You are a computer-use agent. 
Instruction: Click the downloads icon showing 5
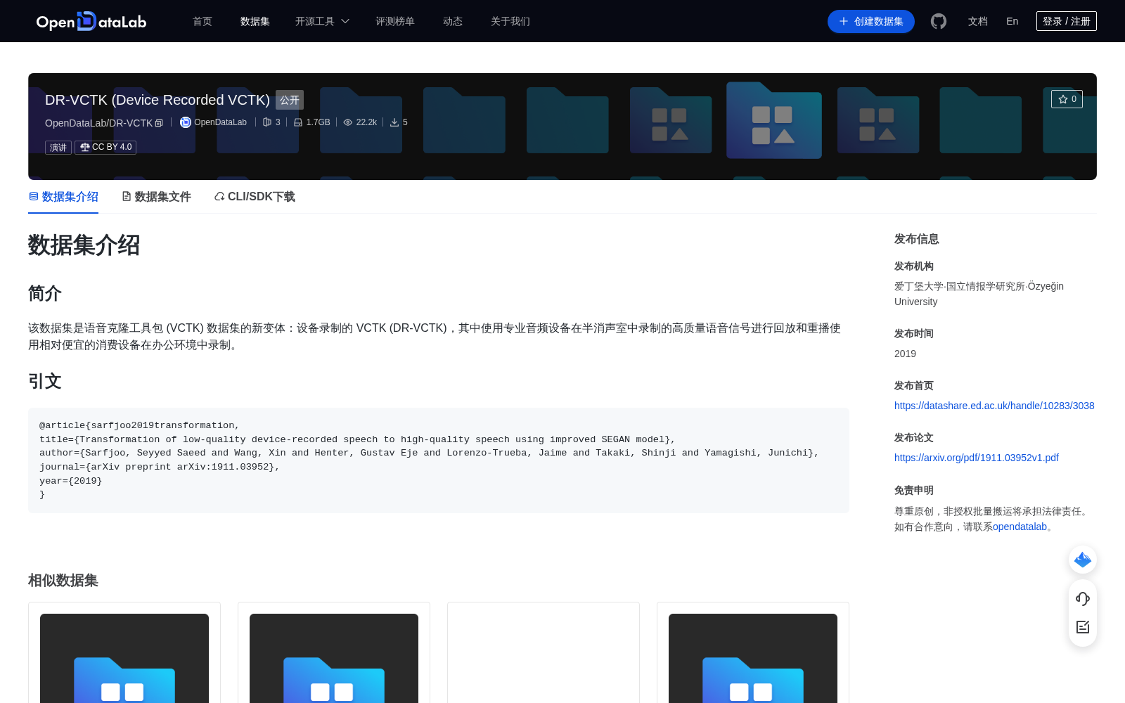pyautogui.click(x=394, y=122)
